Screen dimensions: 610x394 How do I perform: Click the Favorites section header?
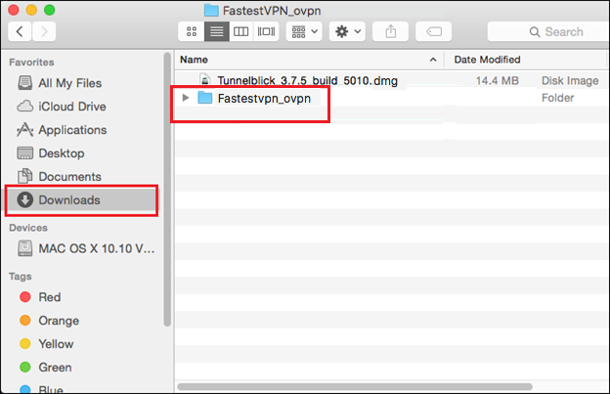pyautogui.click(x=31, y=63)
